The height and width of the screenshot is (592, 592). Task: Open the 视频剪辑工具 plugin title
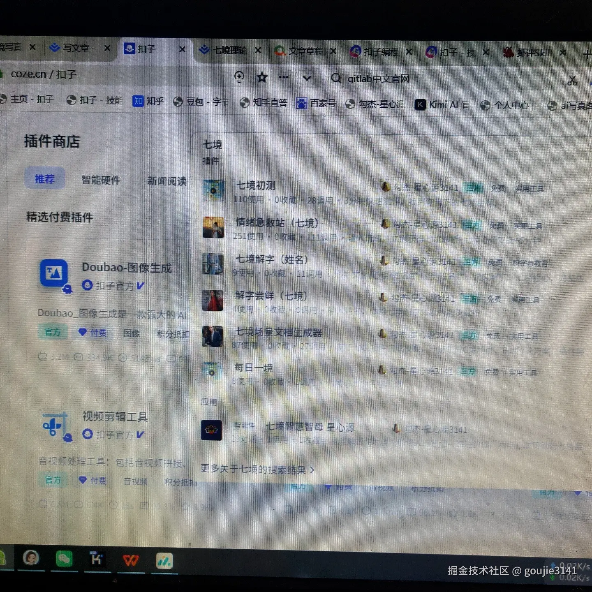[x=115, y=416]
